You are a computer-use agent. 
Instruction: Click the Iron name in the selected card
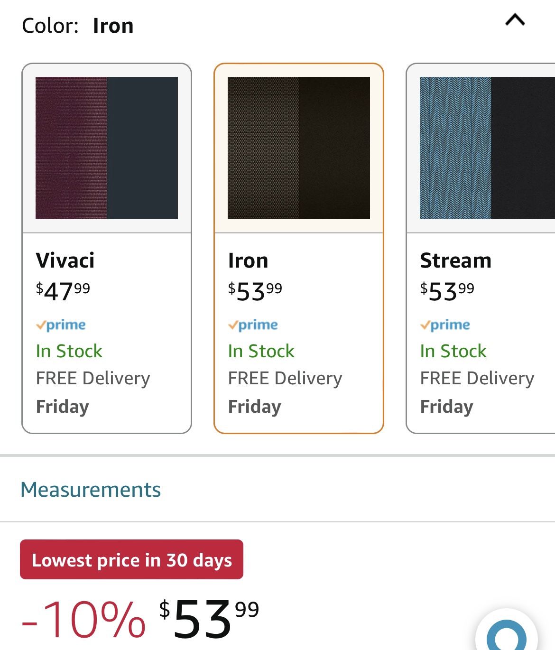pyautogui.click(x=248, y=260)
